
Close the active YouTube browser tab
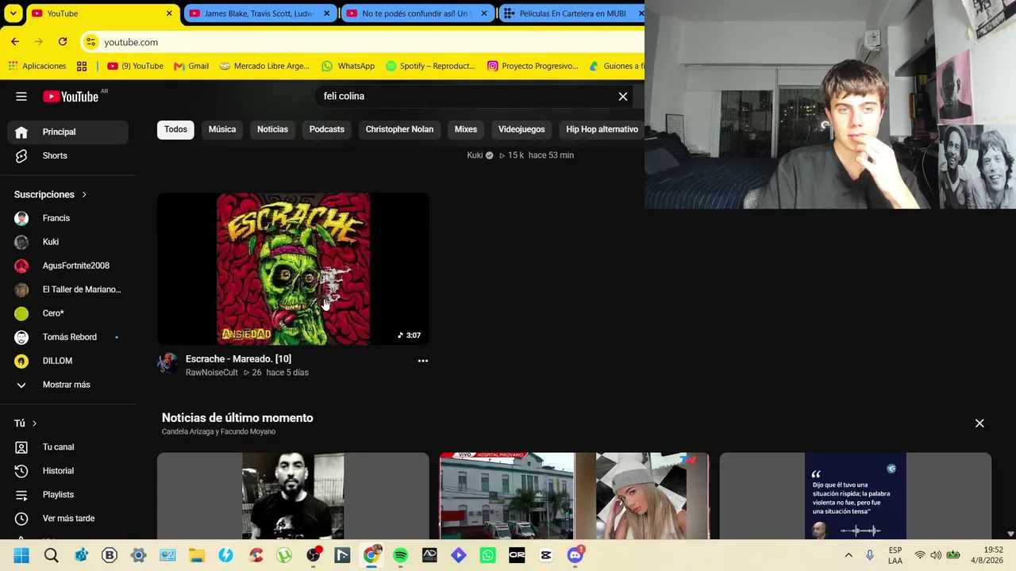click(169, 13)
